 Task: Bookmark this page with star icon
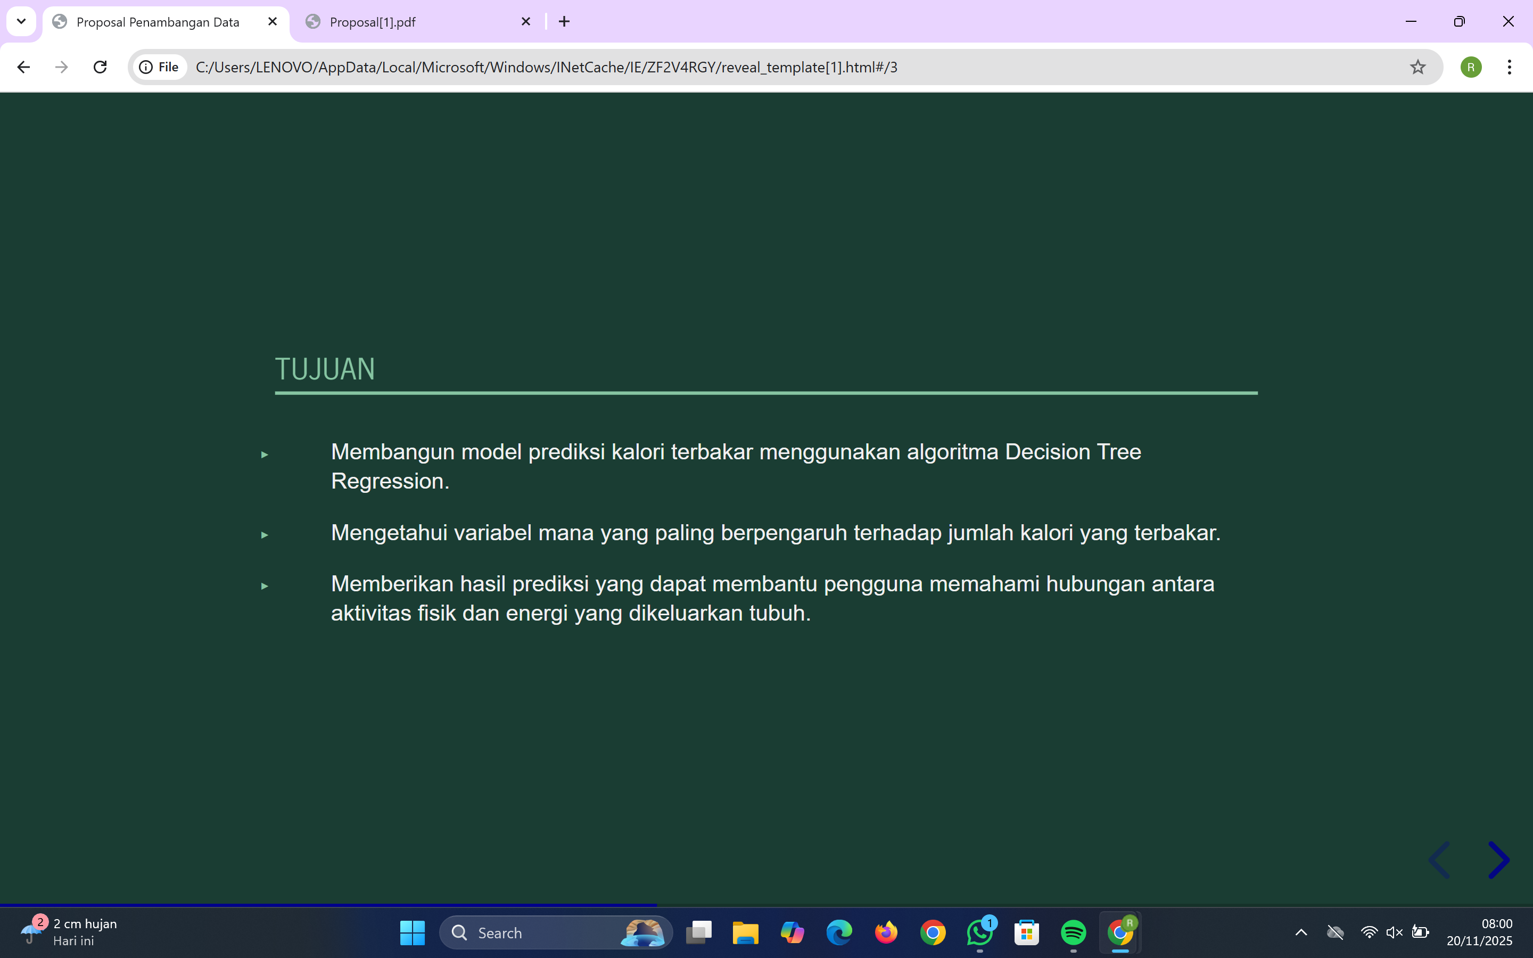[x=1417, y=67]
